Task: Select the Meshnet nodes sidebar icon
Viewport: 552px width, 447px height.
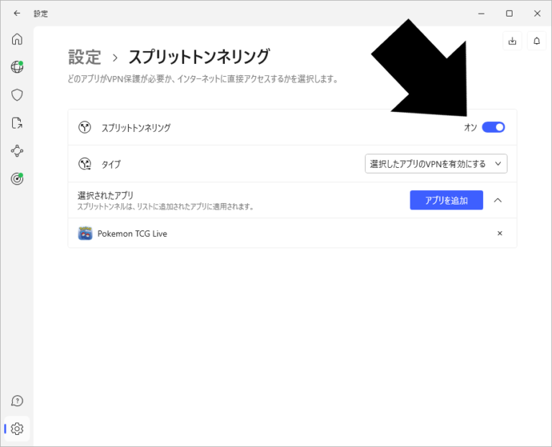Action: 17,151
